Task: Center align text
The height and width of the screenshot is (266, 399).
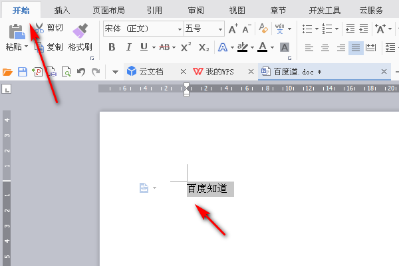Action: click(325, 48)
